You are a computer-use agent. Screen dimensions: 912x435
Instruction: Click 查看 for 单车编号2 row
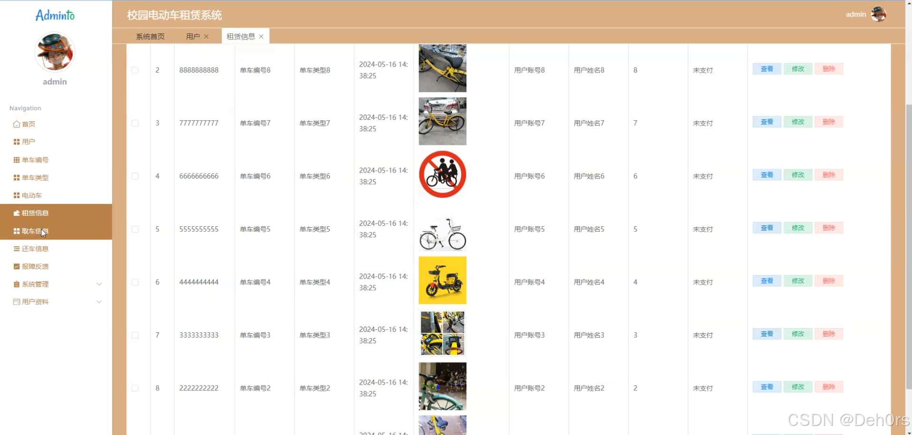coord(767,387)
